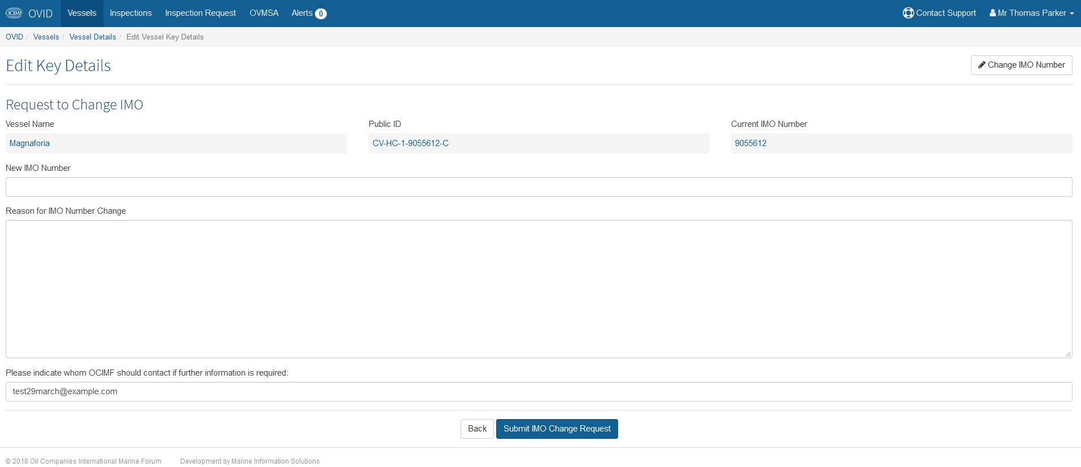Viewport: 1081px width, 467px height.
Task: Click the OCIMF contact email field
Action: click(x=539, y=391)
